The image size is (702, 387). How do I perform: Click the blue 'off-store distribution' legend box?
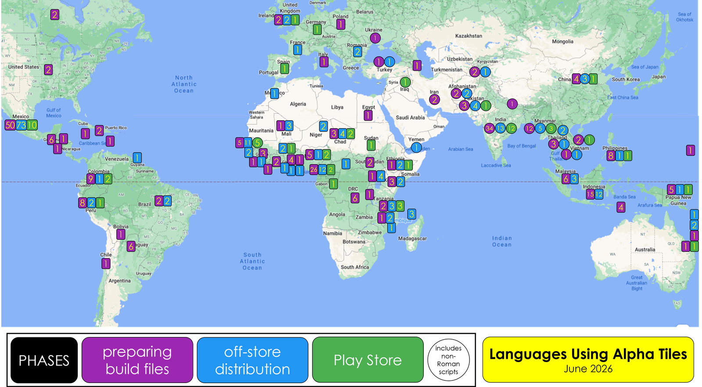point(253,360)
